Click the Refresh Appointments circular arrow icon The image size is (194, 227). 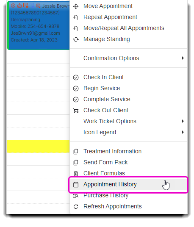(76, 207)
